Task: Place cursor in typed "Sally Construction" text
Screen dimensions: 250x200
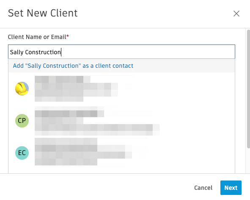Action: 35,52
